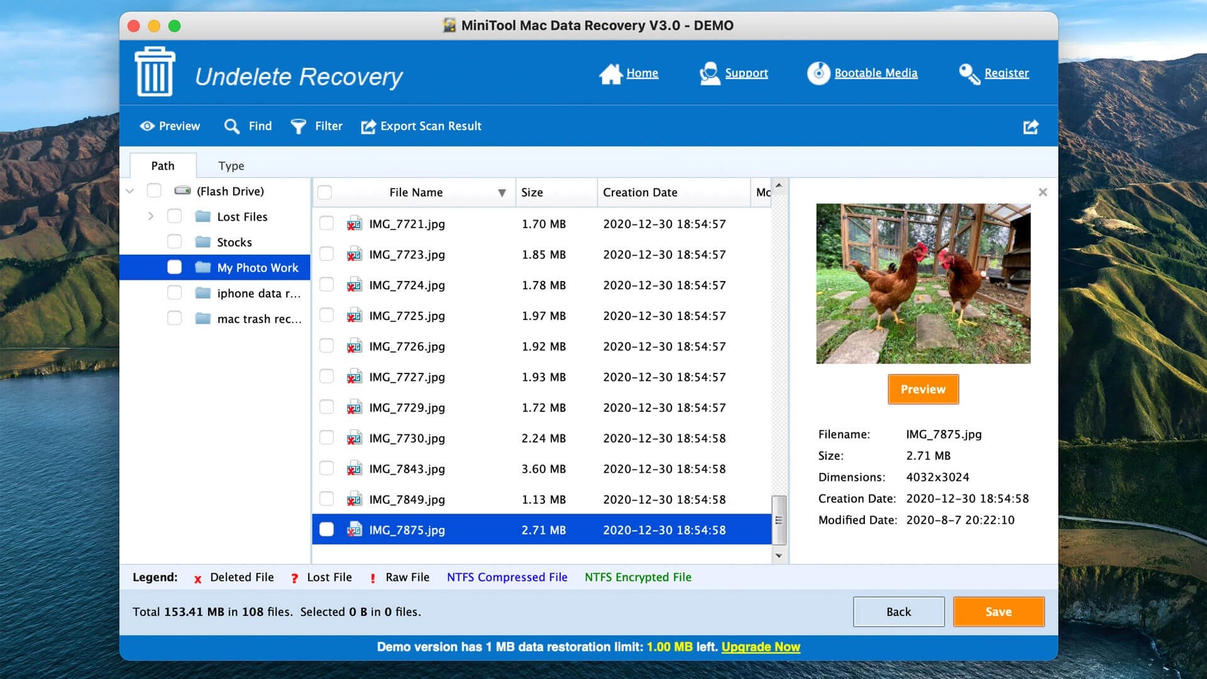Check the My Photo Work folder checkbox
The width and height of the screenshot is (1207, 679).
tap(174, 267)
